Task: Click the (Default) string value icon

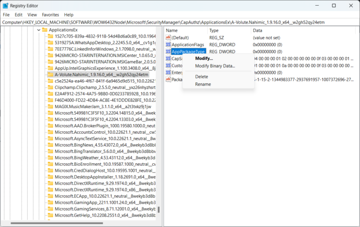Action: pyautogui.click(x=168, y=38)
